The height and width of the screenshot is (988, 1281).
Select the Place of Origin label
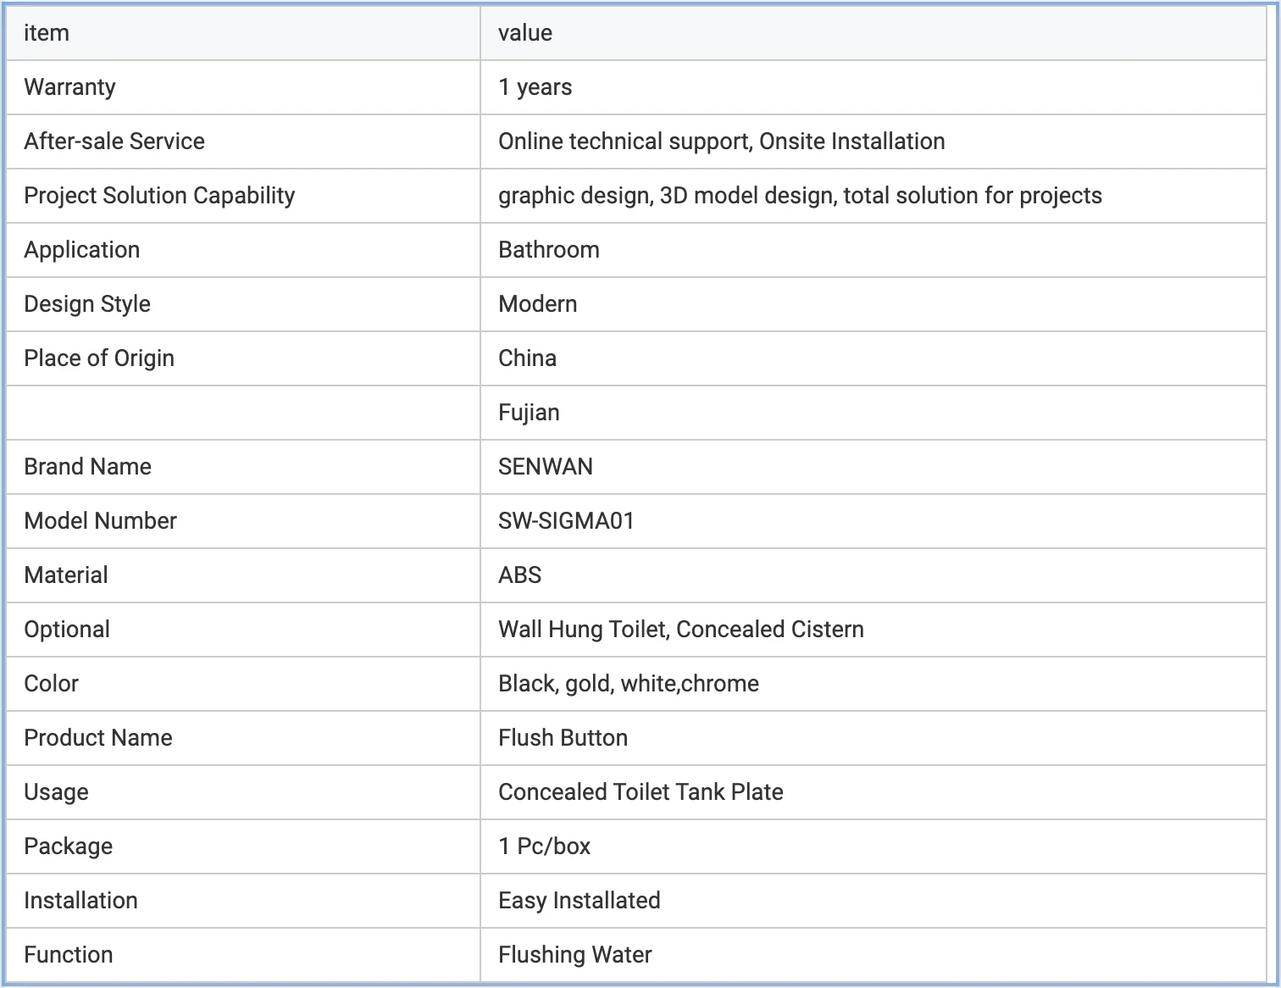pyautogui.click(x=99, y=358)
